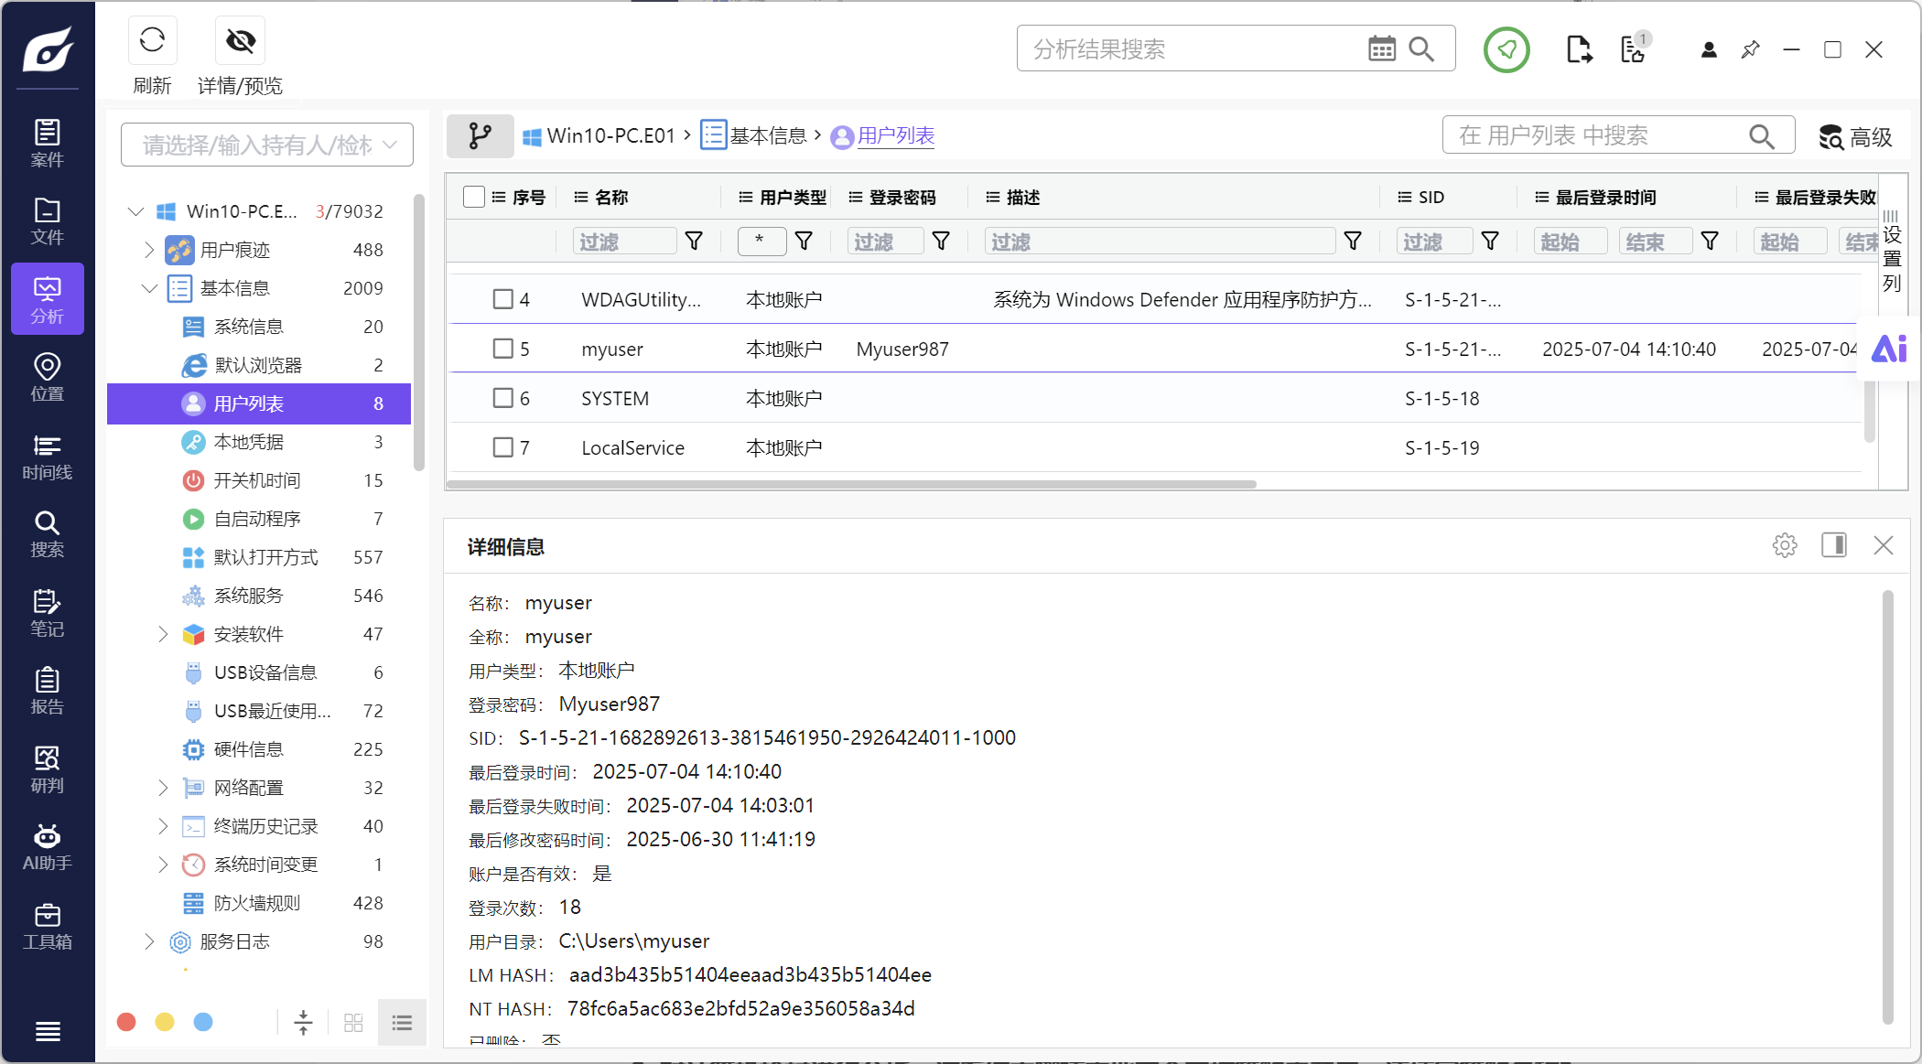1922x1064 pixels.
Task: Click the green shield status icon
Action: pyautogui.click(x=1506, y=49)
